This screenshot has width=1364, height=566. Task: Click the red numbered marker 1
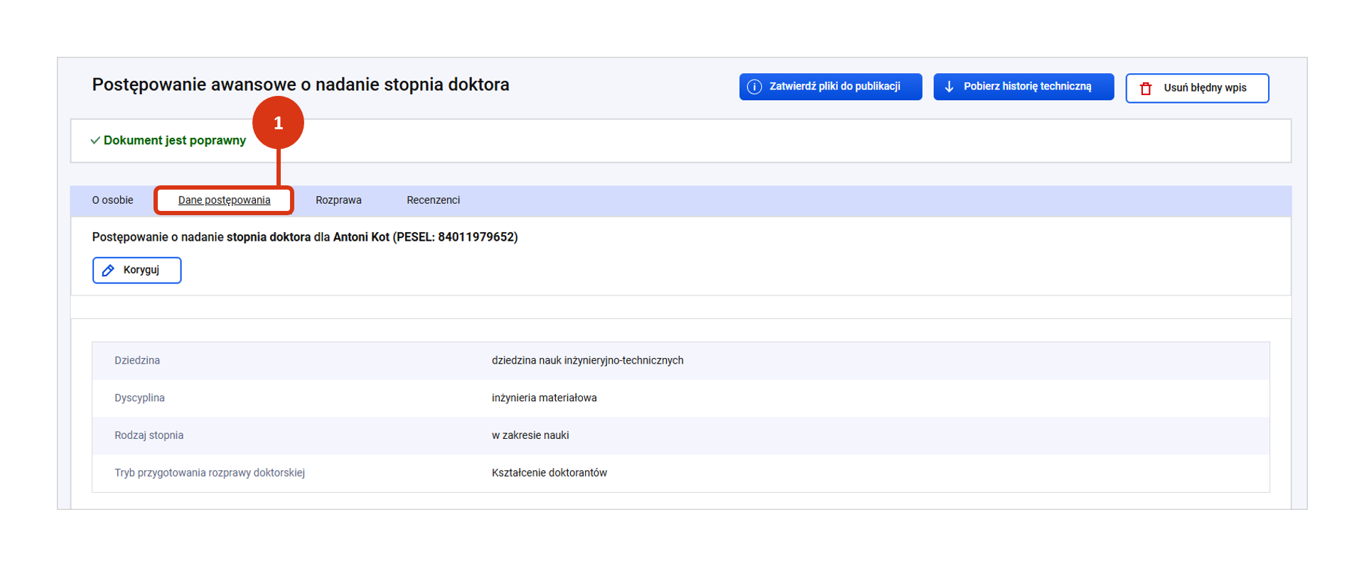click(278, 123)
